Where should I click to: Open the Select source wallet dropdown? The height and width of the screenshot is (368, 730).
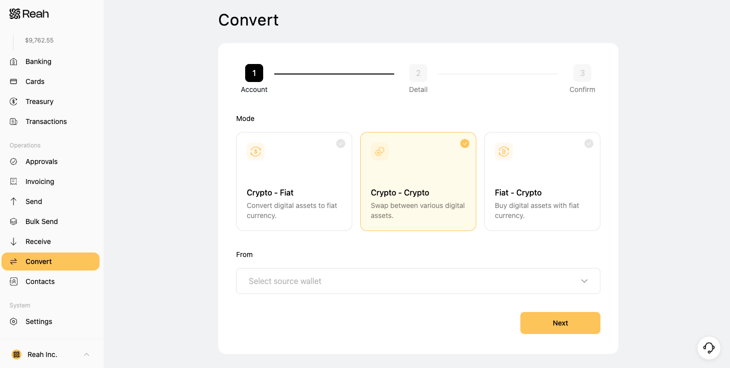418,281
